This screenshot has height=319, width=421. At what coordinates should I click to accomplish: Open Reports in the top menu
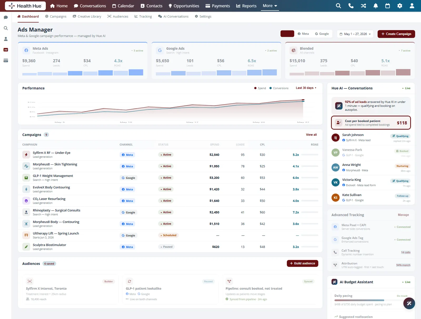coord(246,6)
